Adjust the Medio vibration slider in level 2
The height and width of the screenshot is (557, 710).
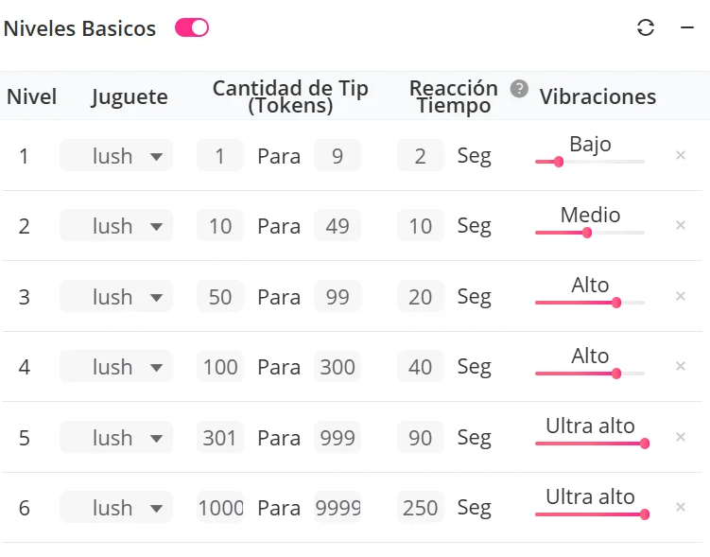click(587, 233)
